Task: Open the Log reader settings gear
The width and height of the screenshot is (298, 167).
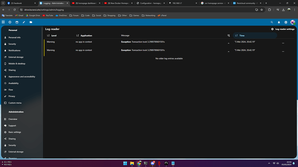Action: click(272, 29)
